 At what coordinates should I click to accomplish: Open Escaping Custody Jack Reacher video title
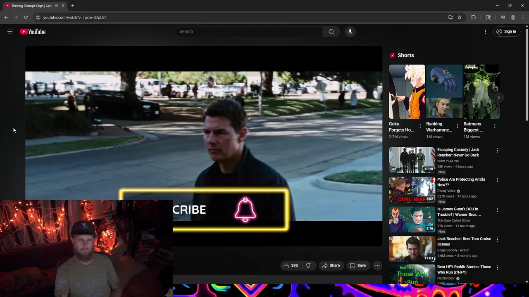pos(458,152)
